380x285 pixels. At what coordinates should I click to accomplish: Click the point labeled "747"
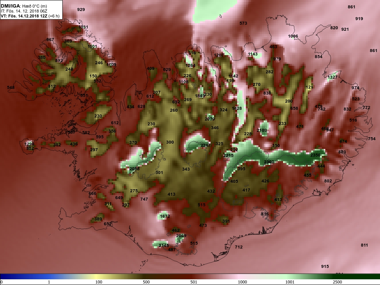point(144,199)
